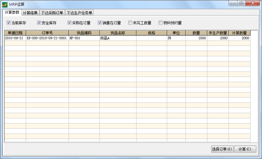
Task: Click the 计算(C) button
Action: pos(245,149)
